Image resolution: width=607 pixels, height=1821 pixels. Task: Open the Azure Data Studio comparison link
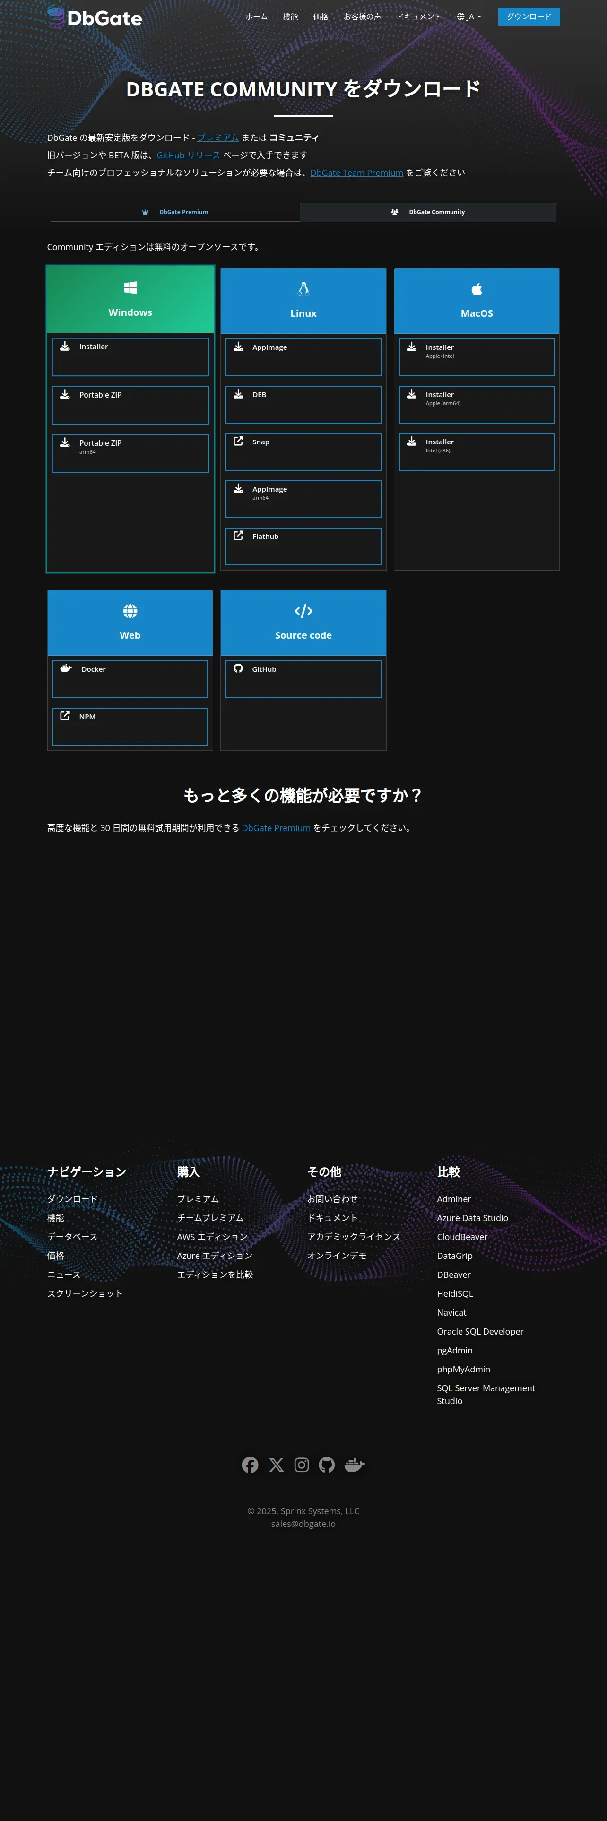(473, 1218)
